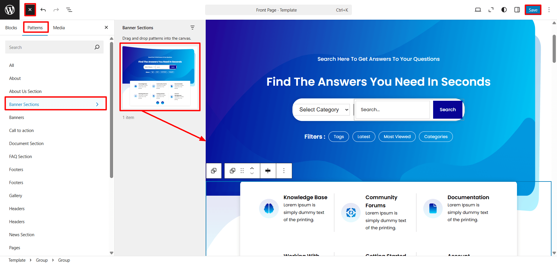The width and height of the screenshot is (557, 264).
Task: Expand the Banner Sections category
Action: click(56, 104)
